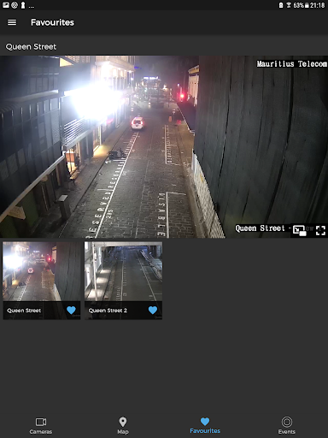Open the hamburger navigation menu
328x438 pixels.
[x=12, y=22]
